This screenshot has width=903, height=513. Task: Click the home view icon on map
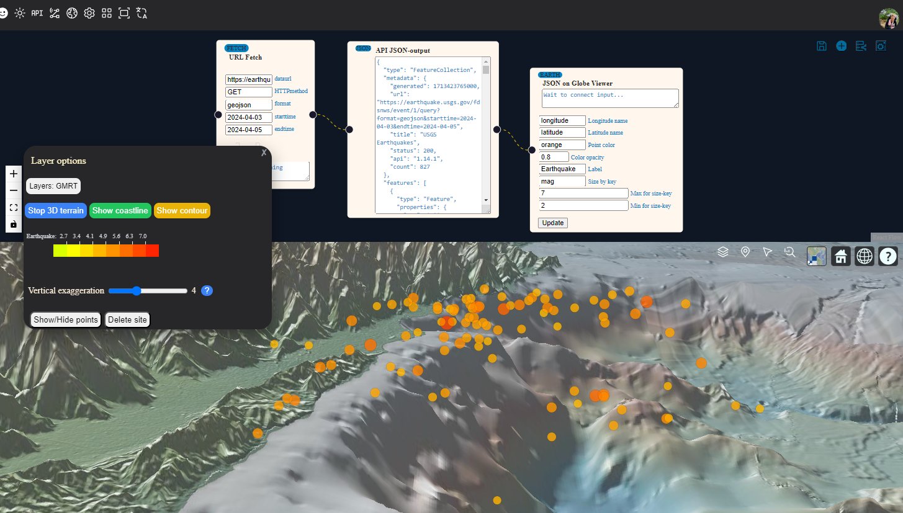point(841,256)
